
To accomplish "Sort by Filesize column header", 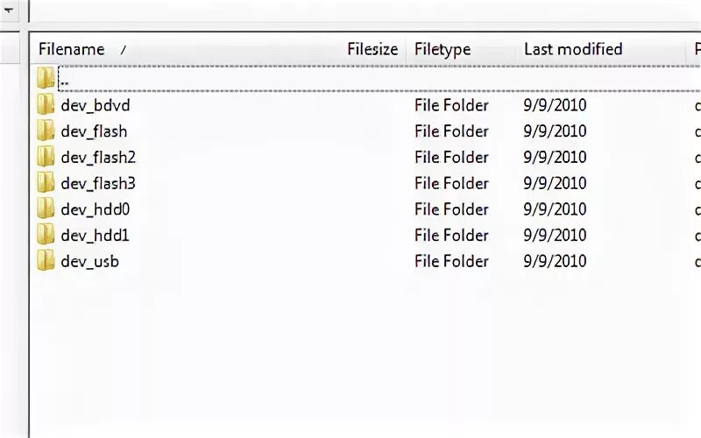I will (x=372, y=50).
